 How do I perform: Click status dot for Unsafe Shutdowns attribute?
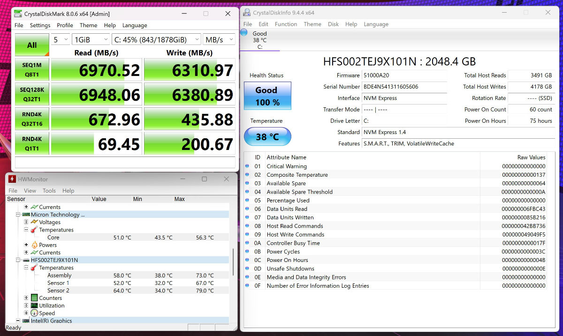247,269
